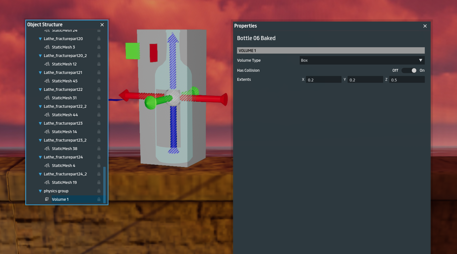Click the StaticMesh 19 mesh icon
Screen dimensions: 457x254
pos(46,182)
